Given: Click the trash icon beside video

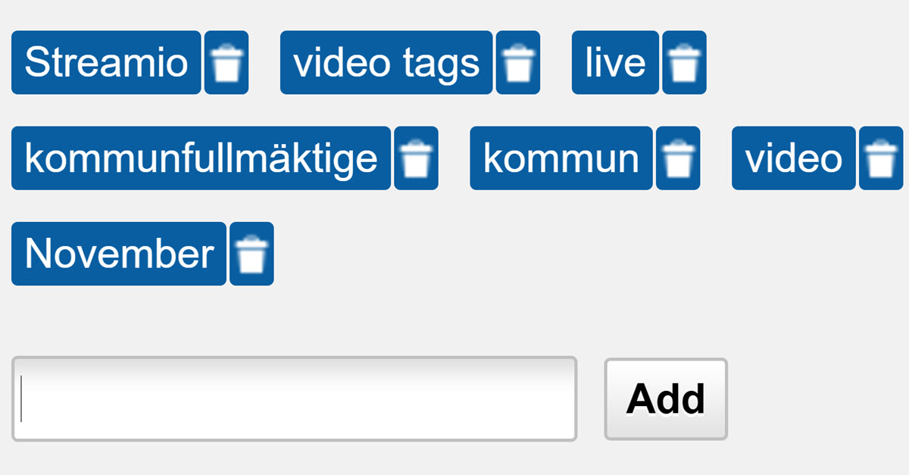Looking at the screenshot, I should coord(881,158).
